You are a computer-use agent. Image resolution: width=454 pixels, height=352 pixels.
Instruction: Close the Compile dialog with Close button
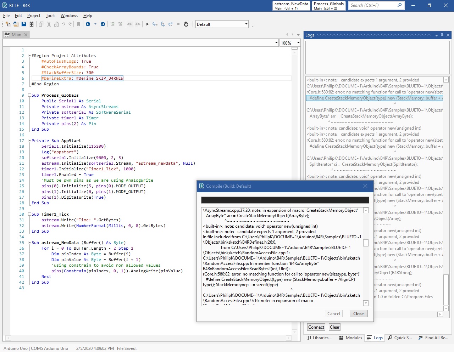point(358,313)
